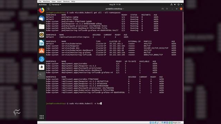Launch Rhythmbox music player
The width and height of the screenshot is (221, 124).
click(x=41, y=34)
